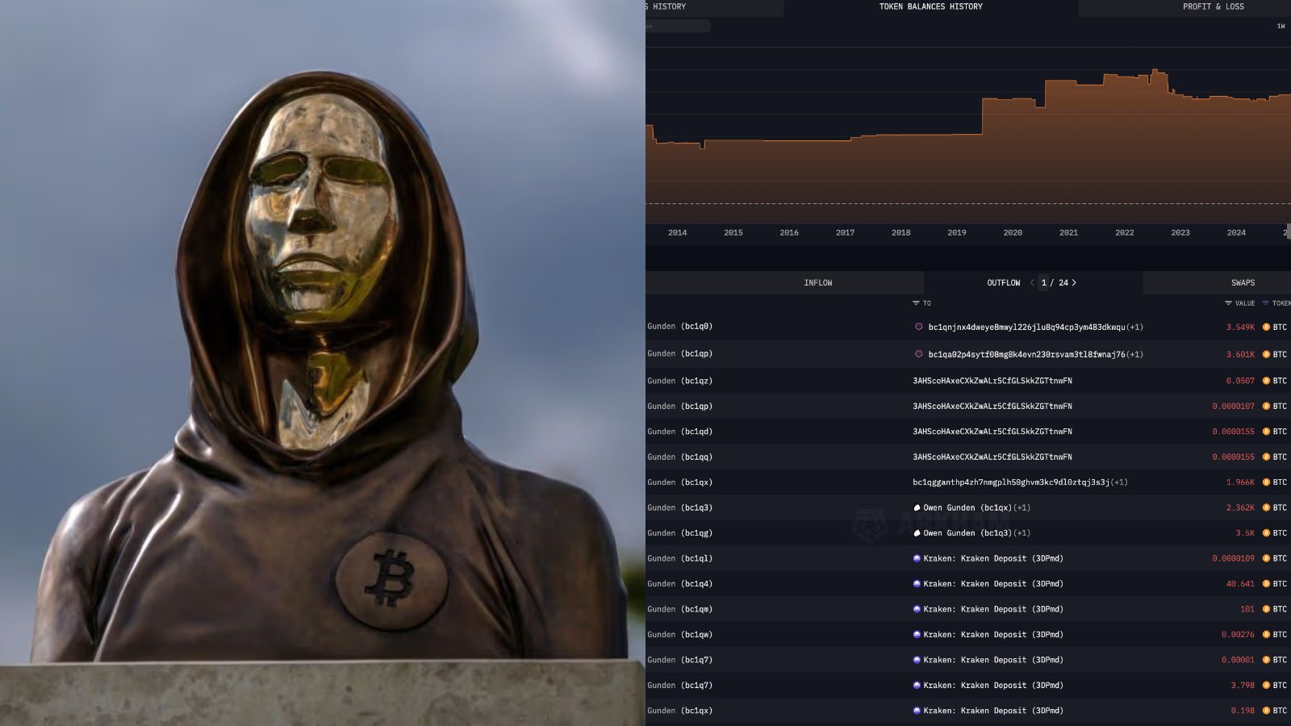Click the value 1.966K
This screenshot has width=1291, height=726.
click(1240, 482)
